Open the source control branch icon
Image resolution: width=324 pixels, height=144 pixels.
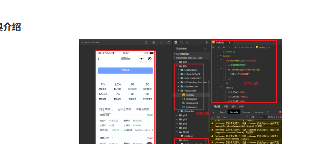point(187,42)
